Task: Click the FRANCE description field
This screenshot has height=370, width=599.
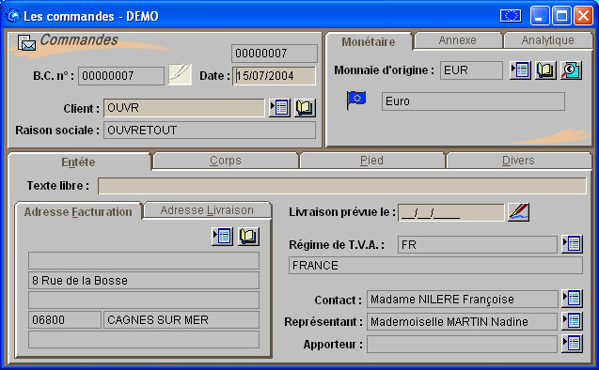Action: pos(435,266)
